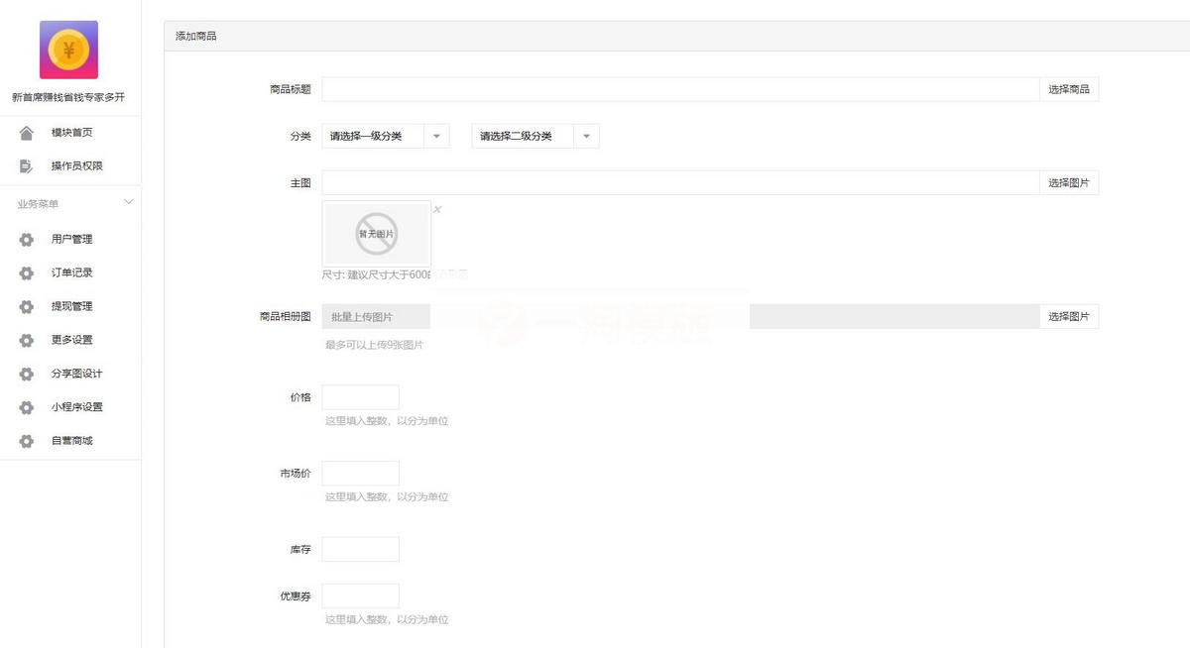Open the 请选择二级分类 dropdown
1190x648 pixels.
tap(535, 136)
